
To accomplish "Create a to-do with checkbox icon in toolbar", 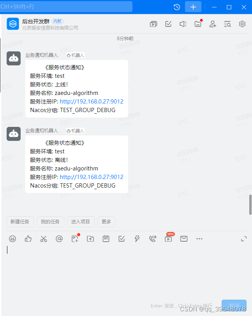I will pos(122,239).
